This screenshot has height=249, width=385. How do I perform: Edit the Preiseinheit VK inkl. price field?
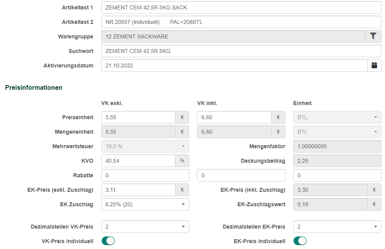[234, 117]
